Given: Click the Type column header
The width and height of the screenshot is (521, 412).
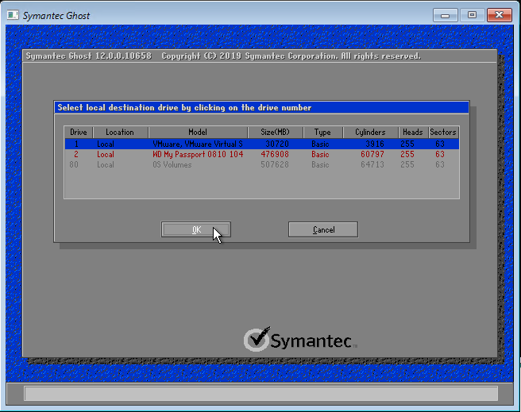Looking at the screenshot, I should (322, 132).
